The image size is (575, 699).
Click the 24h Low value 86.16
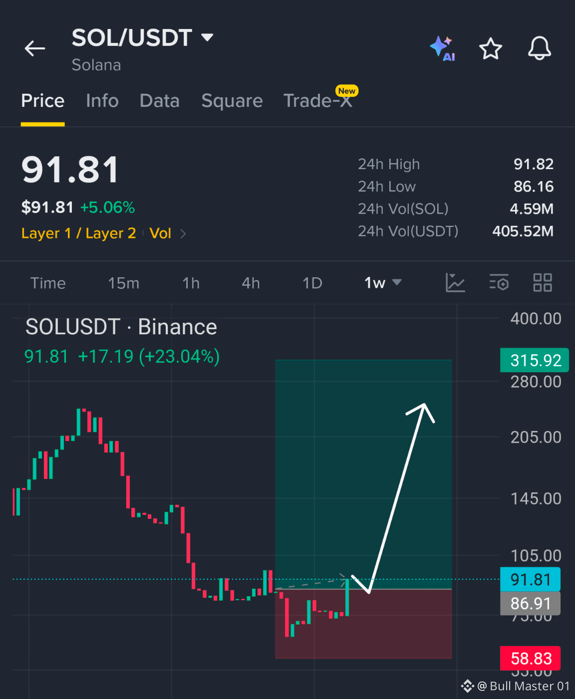coord(534,187)
